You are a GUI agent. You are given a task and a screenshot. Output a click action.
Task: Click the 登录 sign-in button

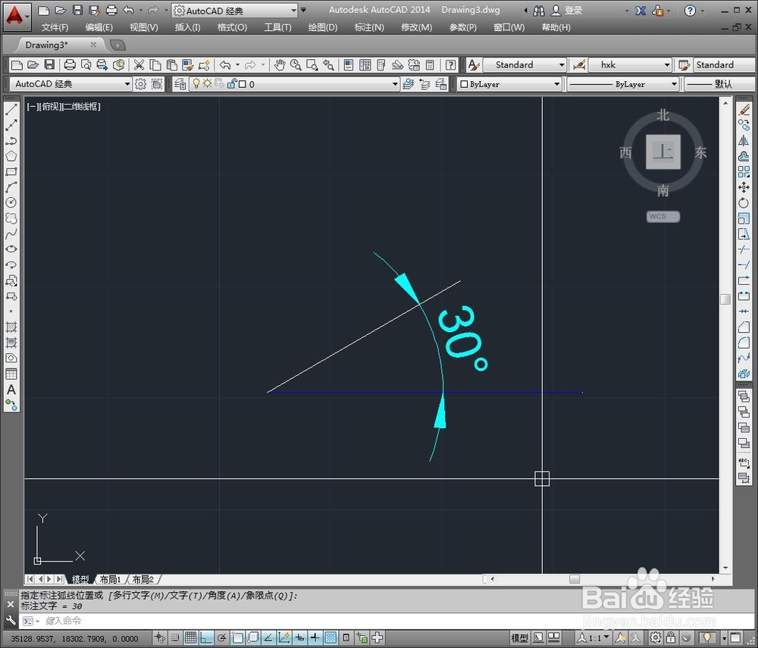coord(568,10)
